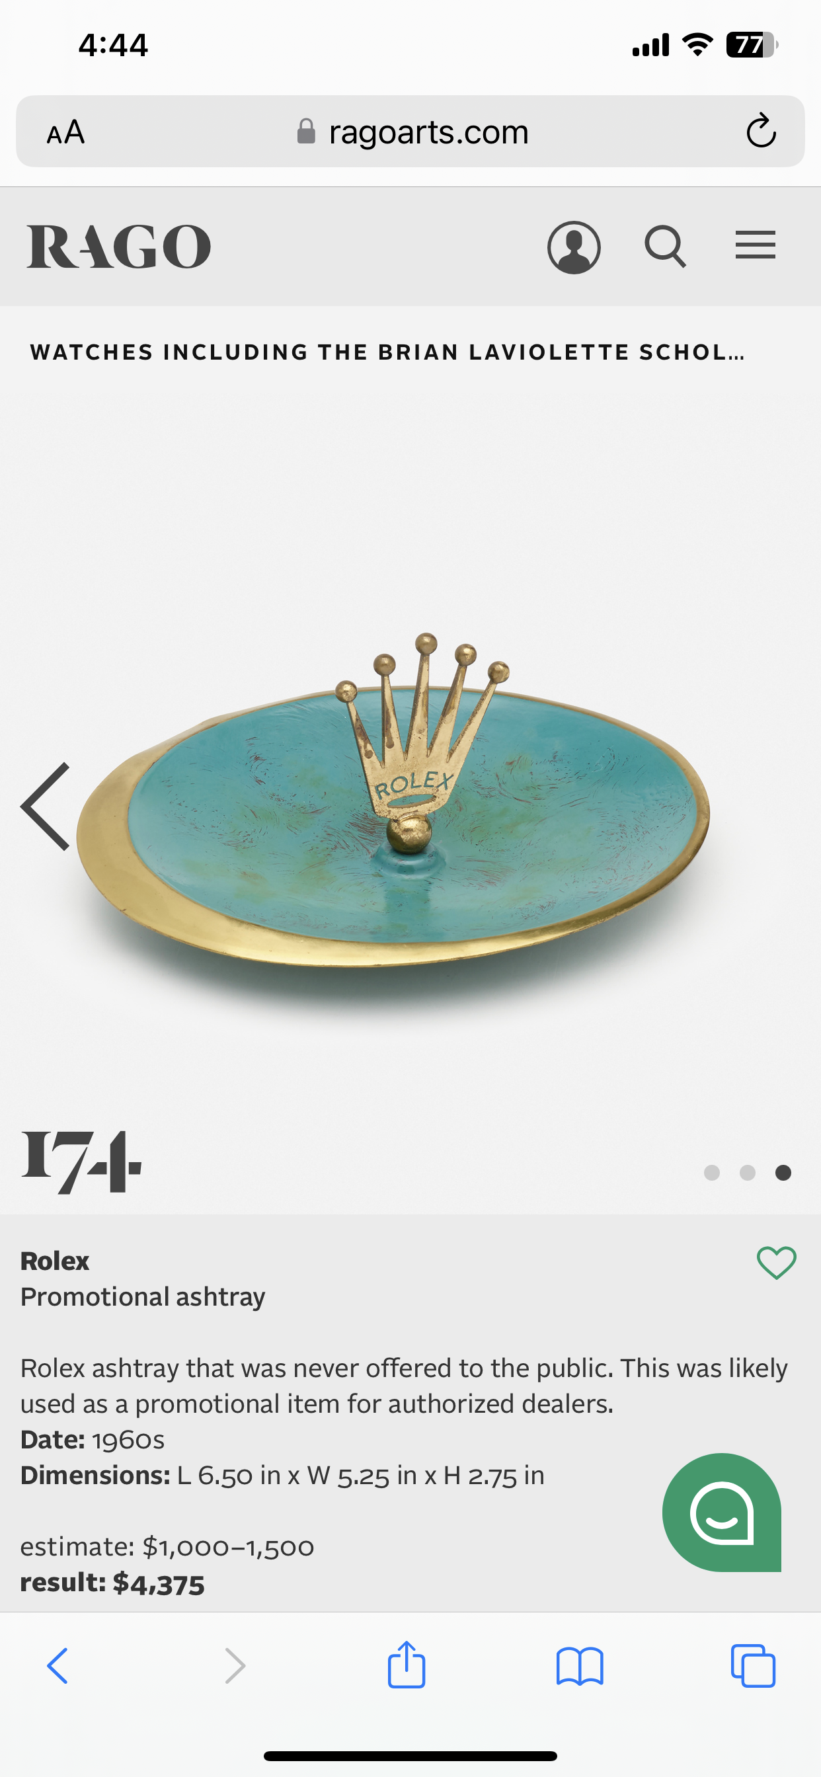Open the Watches auction title link
The height and width of the screenshot is (1777, 821).
pos(387,352)
